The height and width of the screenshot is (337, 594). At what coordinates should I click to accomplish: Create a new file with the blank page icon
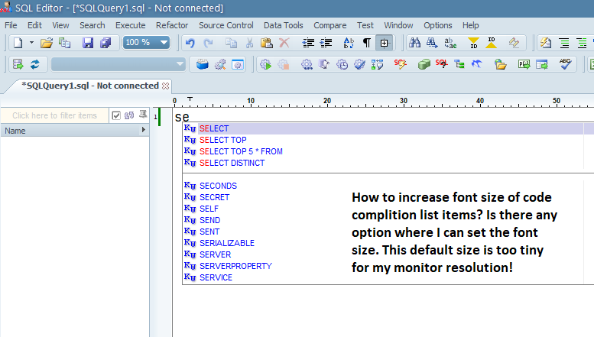(x=18, y=43)
